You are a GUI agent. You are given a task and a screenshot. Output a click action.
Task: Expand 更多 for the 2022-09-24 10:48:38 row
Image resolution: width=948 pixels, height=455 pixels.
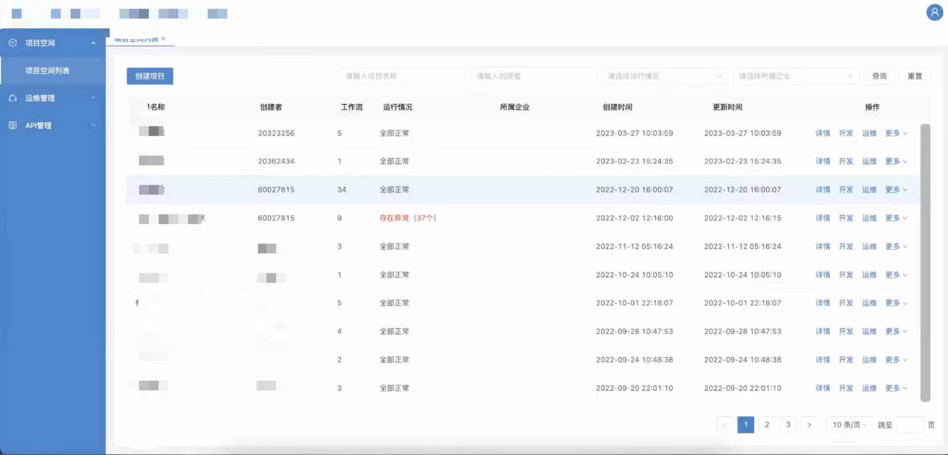pyautogui.click(x=896, y=360)
